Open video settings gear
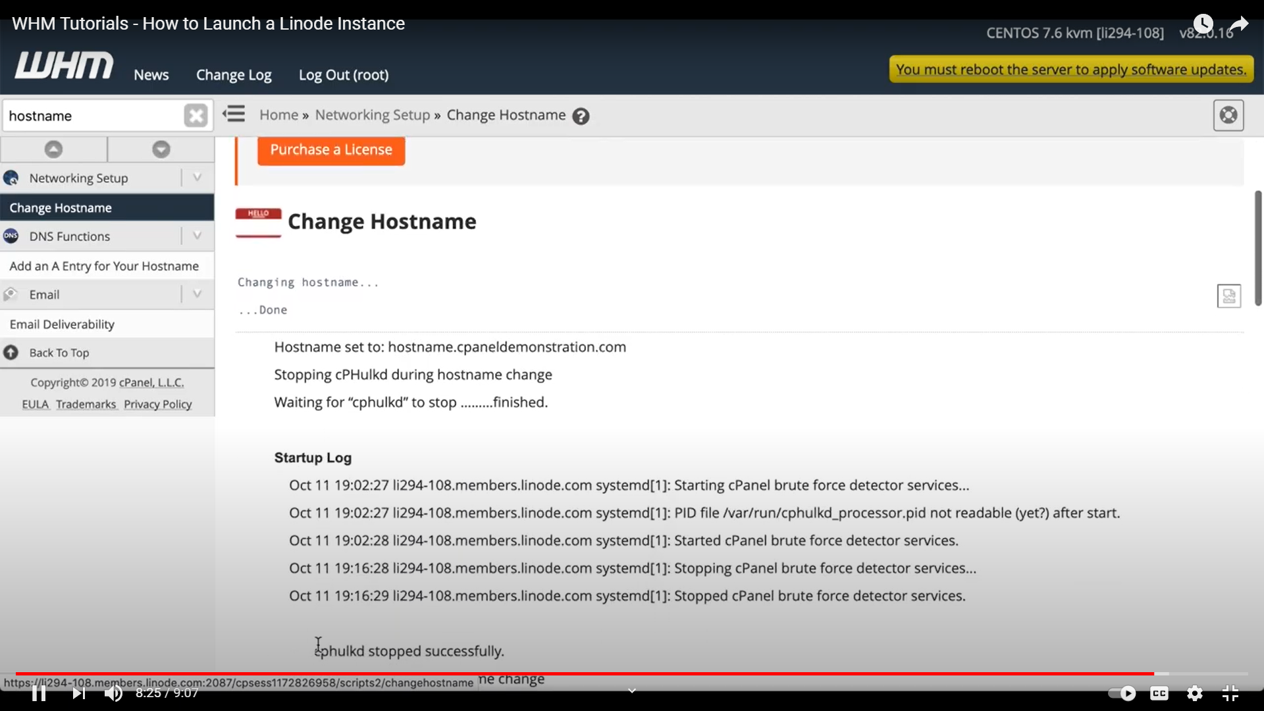Screen dimensions: 1264x711 tap(1195, 693)
